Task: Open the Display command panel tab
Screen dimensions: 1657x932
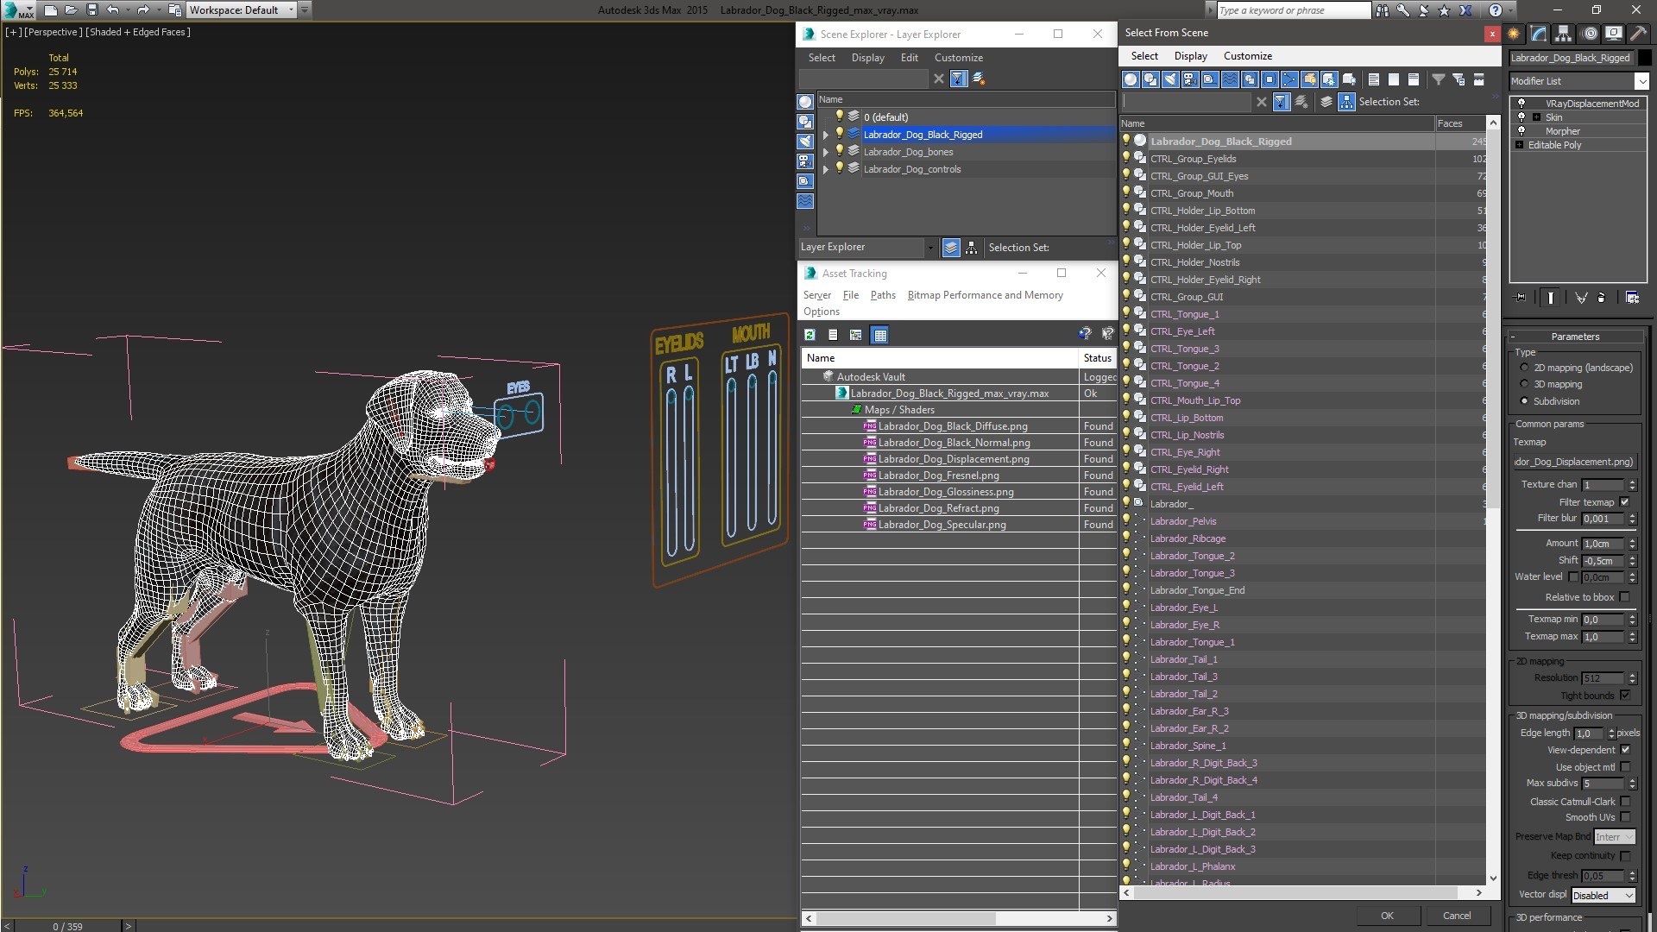Action: [1613, 33]
